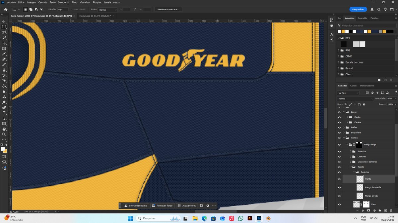Click Ajustar cores button
The image size is (398, 223).
187,205
